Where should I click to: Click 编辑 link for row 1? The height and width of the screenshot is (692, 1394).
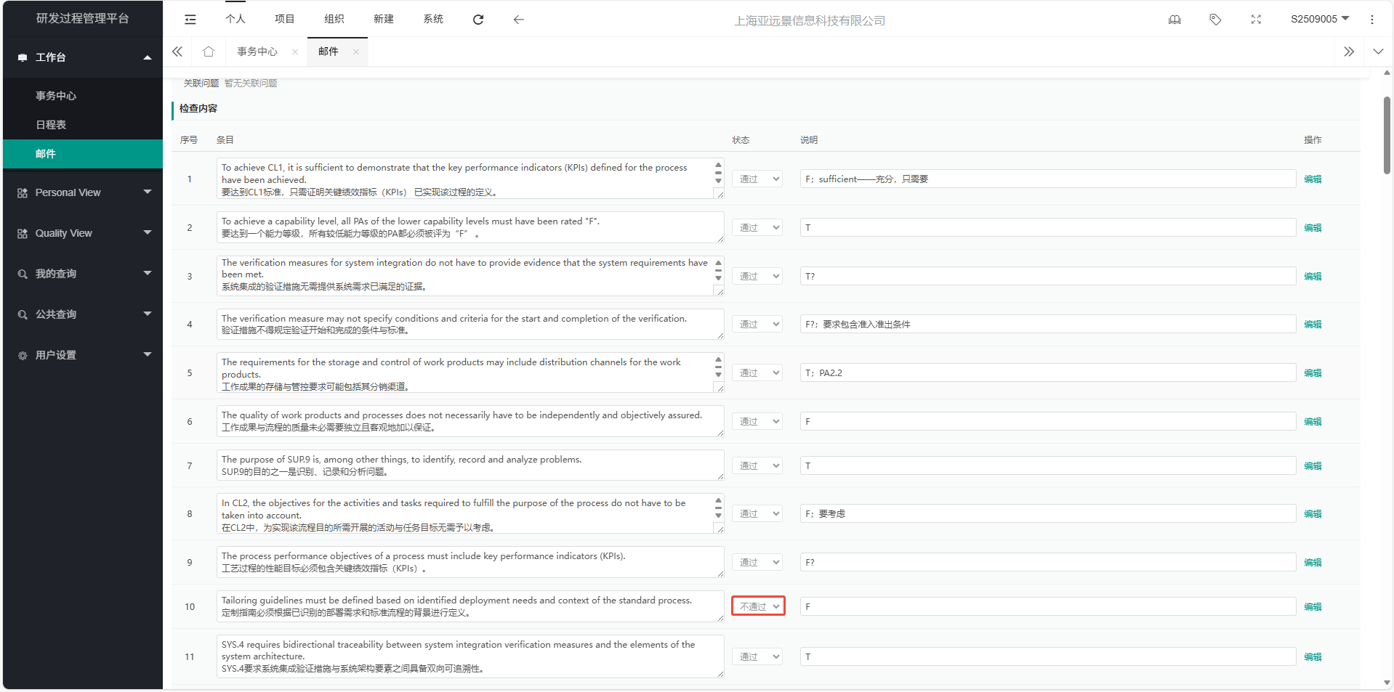[x=1313, y=179]
